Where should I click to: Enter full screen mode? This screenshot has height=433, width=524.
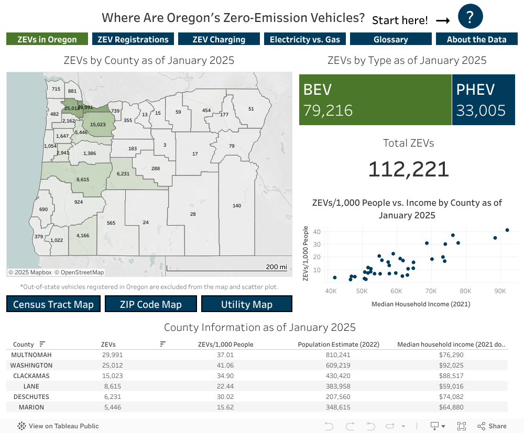point(462,426)
